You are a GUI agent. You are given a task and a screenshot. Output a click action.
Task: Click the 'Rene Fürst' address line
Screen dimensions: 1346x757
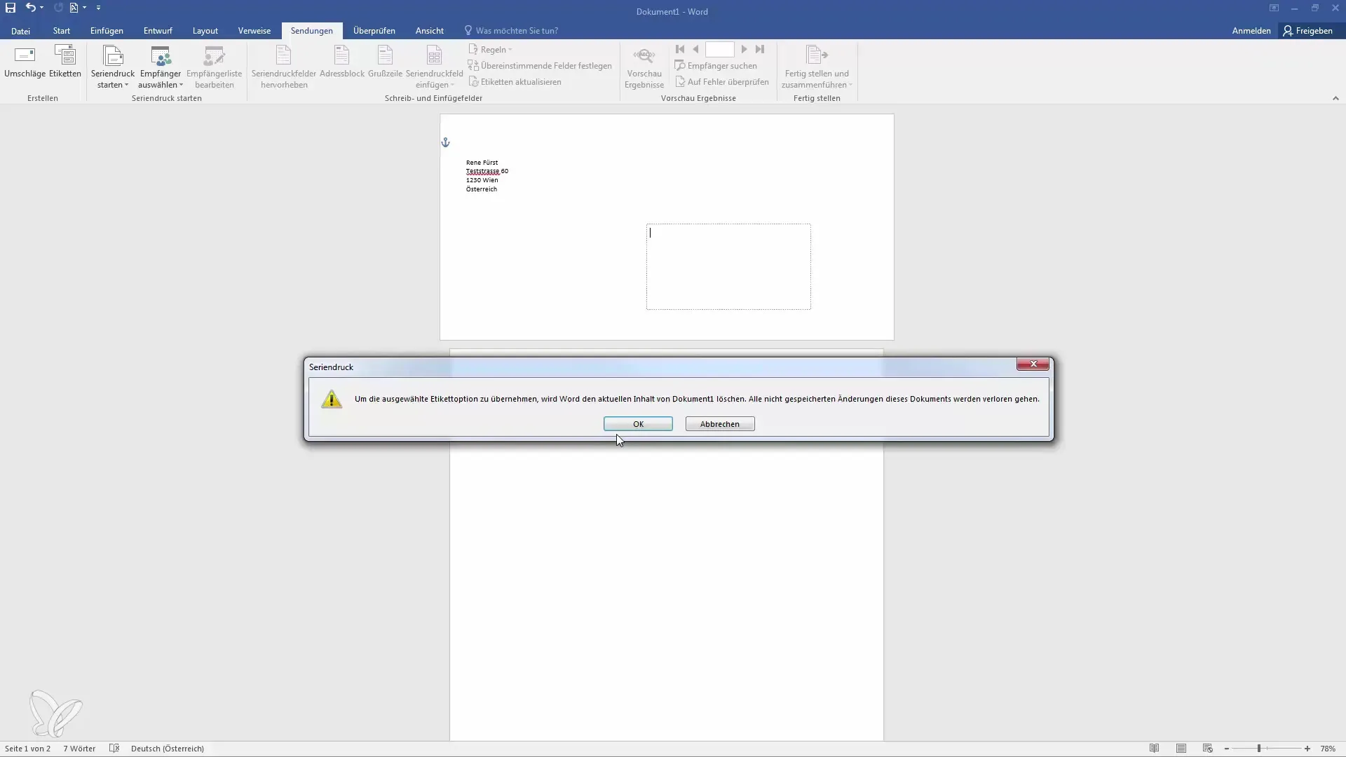482,162
